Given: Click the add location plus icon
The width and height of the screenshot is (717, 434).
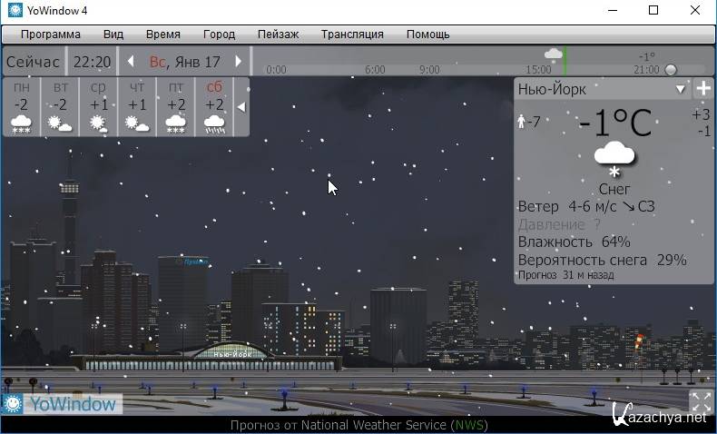Looking at the screenshot, I should [703, 89].
